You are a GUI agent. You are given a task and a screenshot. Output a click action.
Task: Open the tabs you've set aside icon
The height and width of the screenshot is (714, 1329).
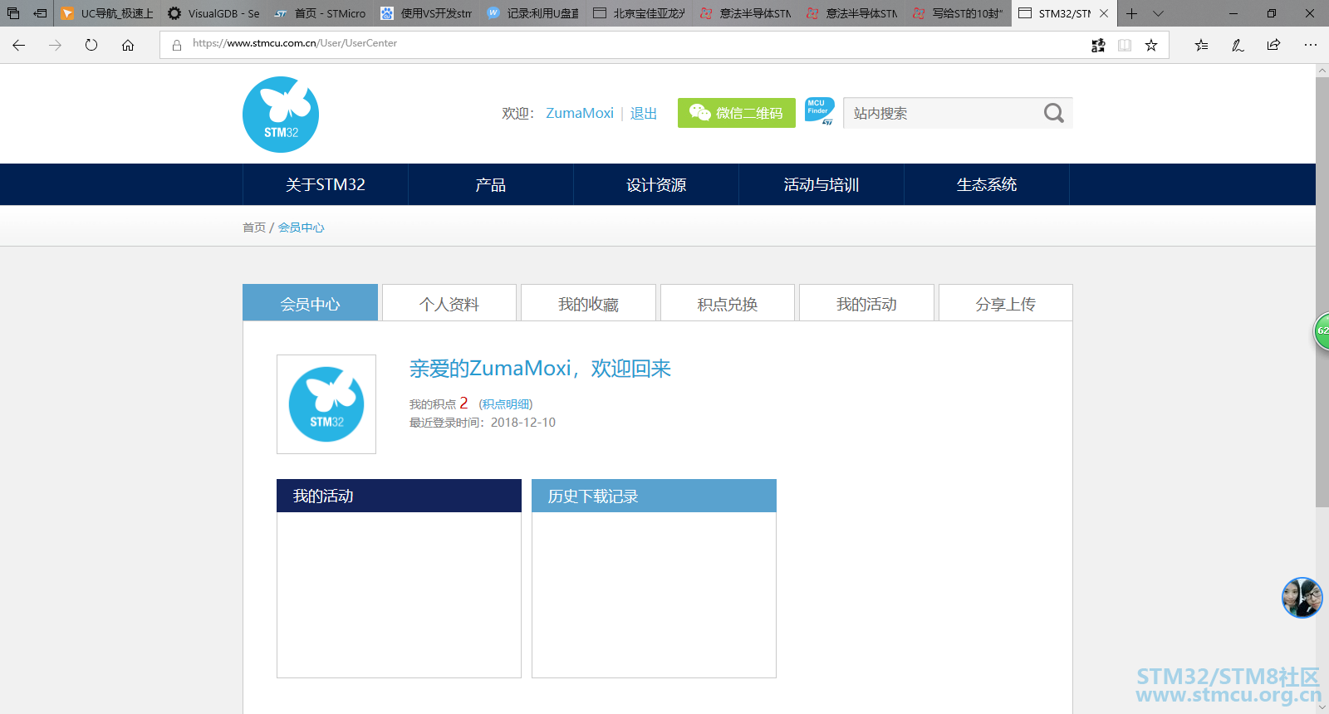pos(13,13)
